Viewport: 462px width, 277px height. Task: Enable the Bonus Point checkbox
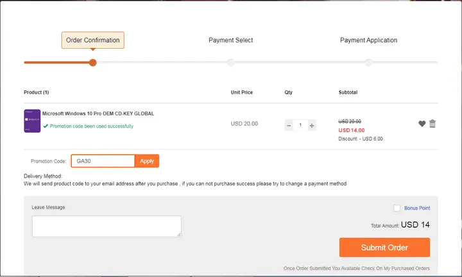pos(397,208)
